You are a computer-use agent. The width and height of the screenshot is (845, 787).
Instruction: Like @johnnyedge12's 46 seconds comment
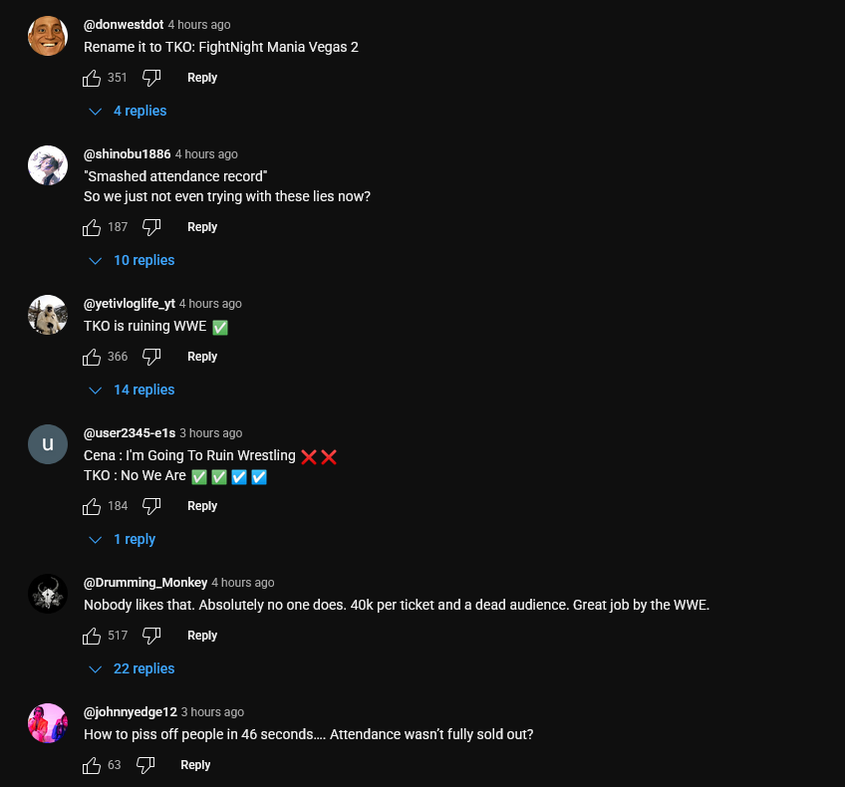(x=92, y=765)
